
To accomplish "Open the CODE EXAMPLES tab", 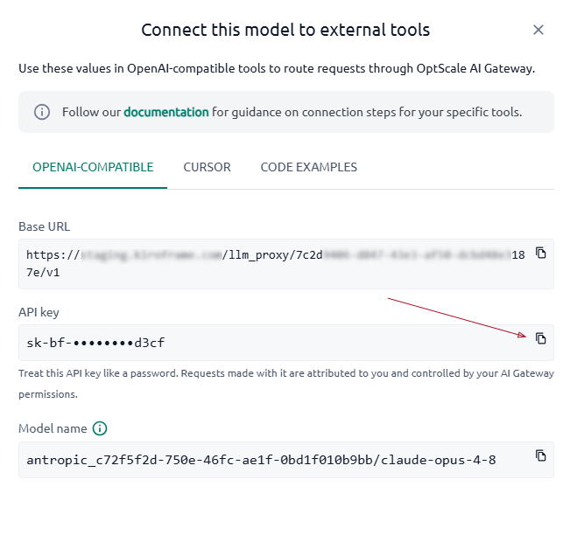I will click(308, 167).
